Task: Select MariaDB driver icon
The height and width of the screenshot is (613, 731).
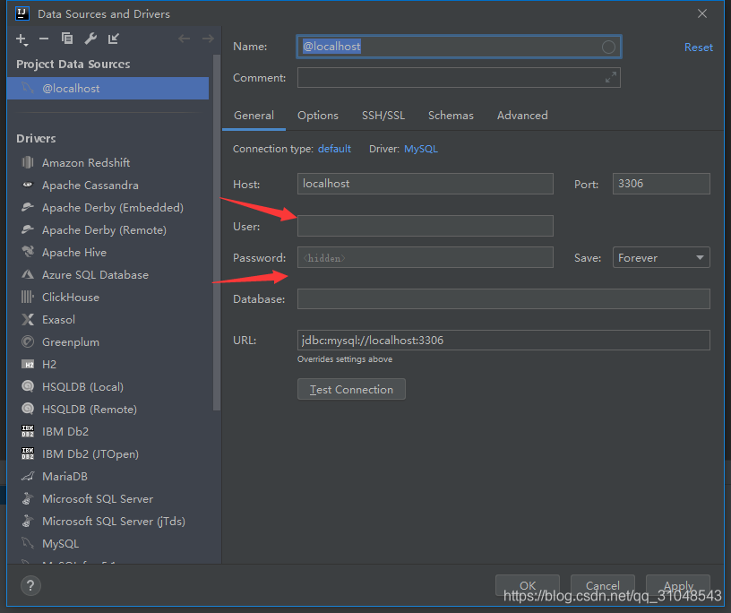Action: (28, 476)
